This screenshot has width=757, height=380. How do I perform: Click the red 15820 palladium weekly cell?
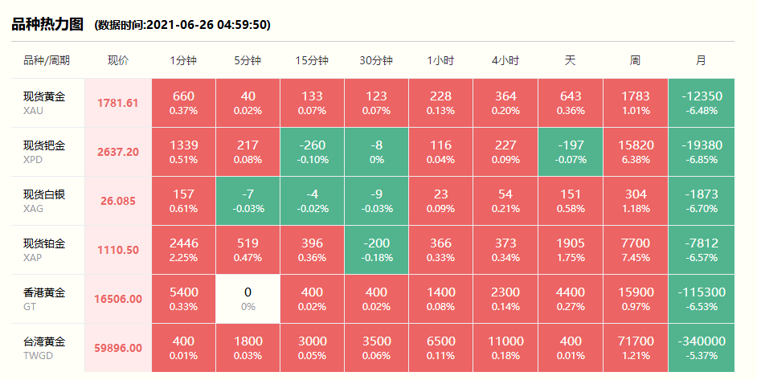coord(635,152)
